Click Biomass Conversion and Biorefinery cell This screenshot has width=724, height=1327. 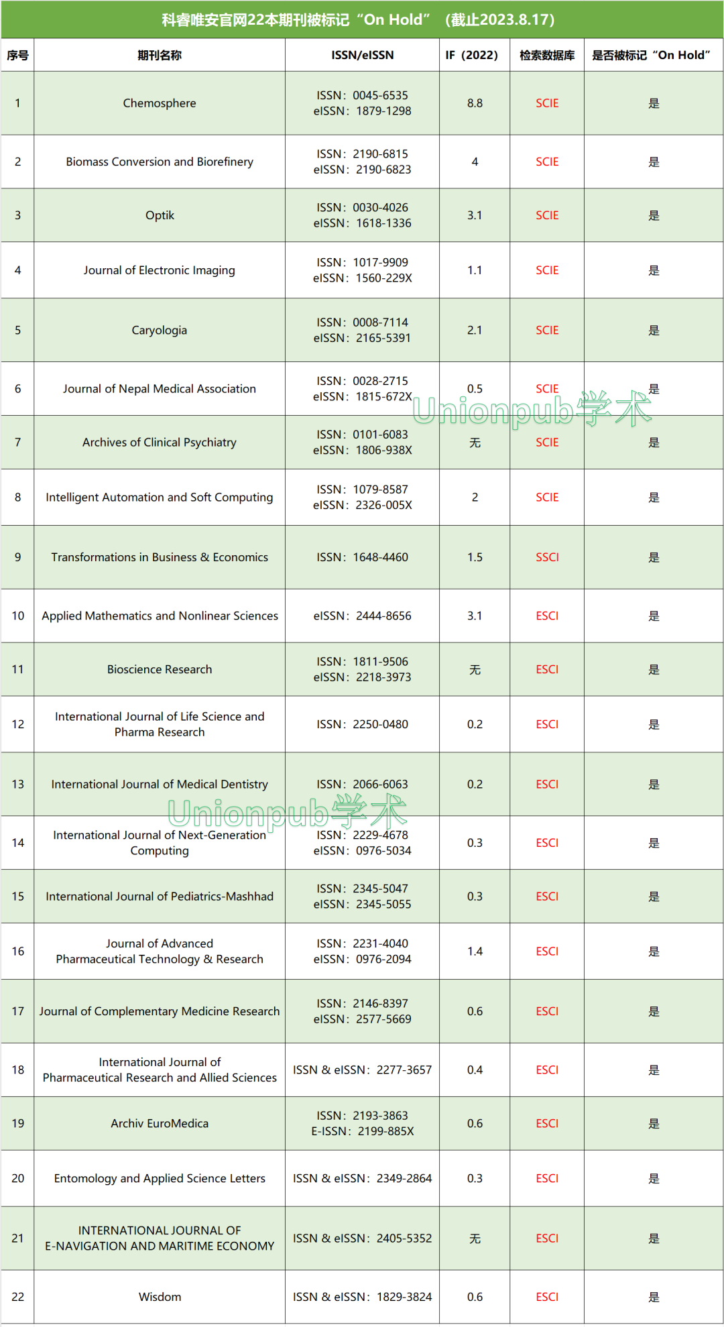click(x=160, y=162)
